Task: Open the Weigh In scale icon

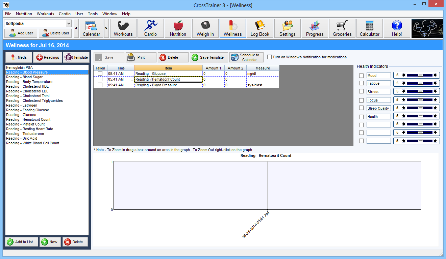Action: [x=205, y=28]
